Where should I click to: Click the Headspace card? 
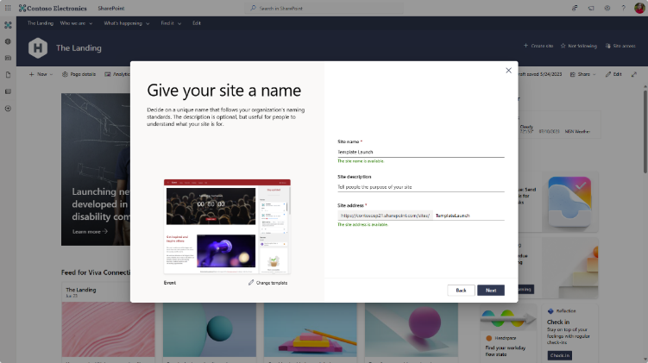pyautogui.click(x=508, y=333)
